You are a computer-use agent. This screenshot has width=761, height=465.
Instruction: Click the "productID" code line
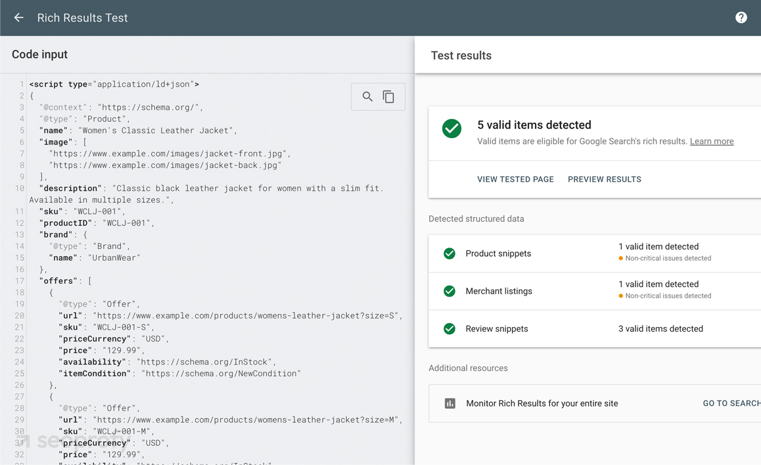click(x=97, y=223)
